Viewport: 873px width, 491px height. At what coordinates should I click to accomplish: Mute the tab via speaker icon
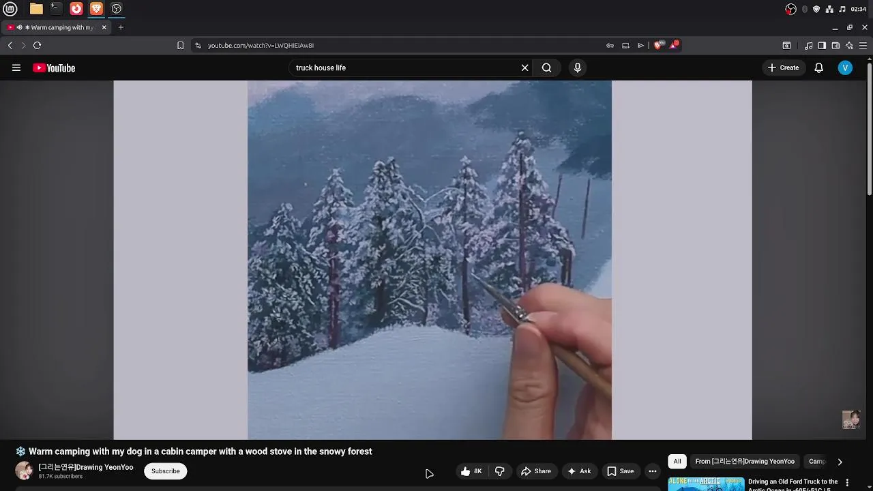(19, 27)
